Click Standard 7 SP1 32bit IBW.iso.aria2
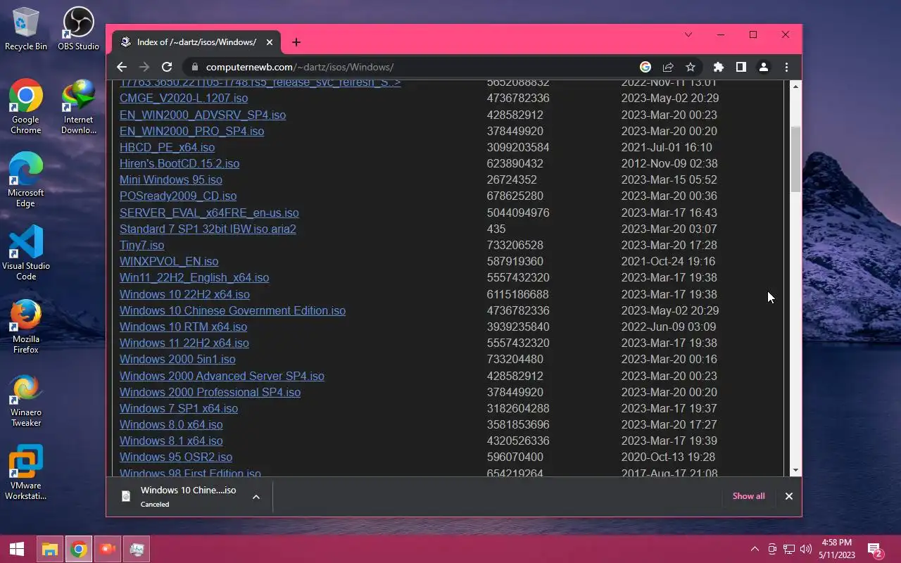 (x=208, y=229)
